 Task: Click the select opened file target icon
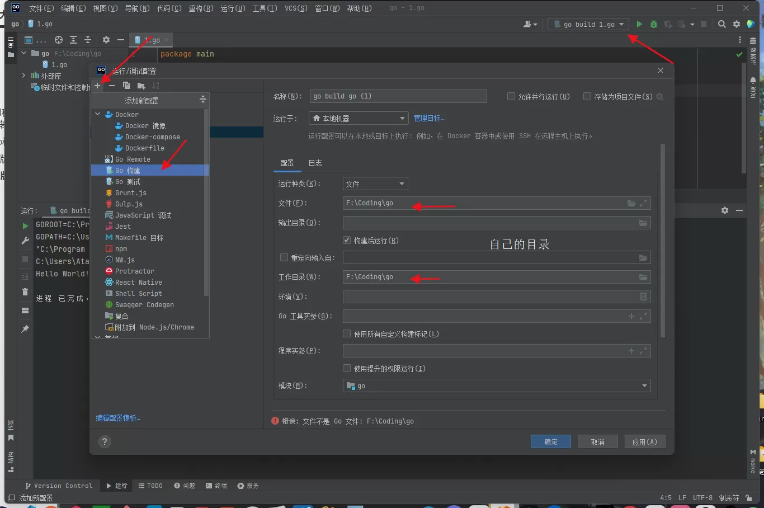(x=59, y=40)
